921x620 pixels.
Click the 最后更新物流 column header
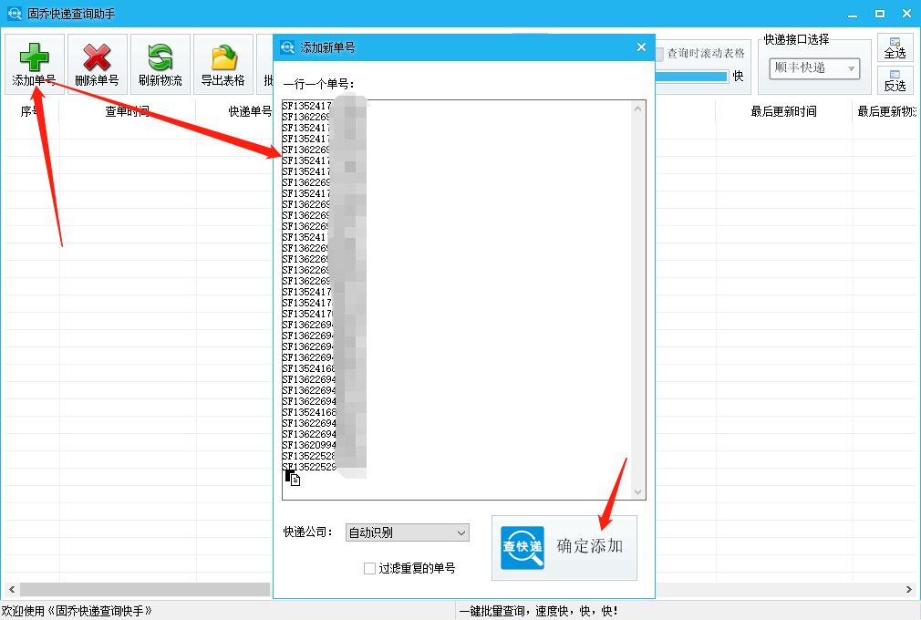click(887, 111)
